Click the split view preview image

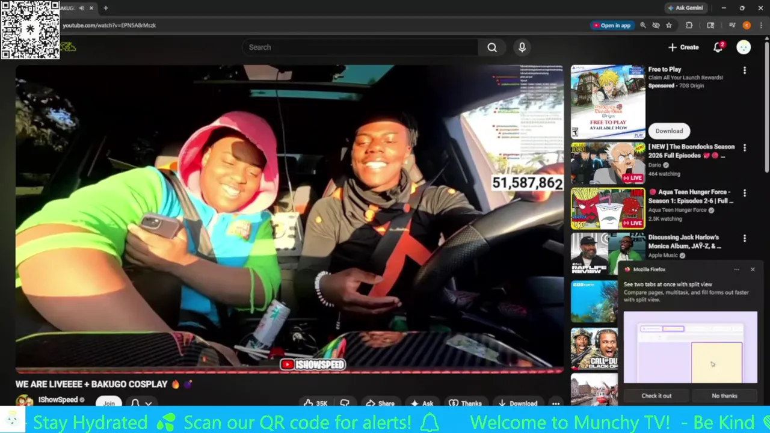tap(691, 347)
